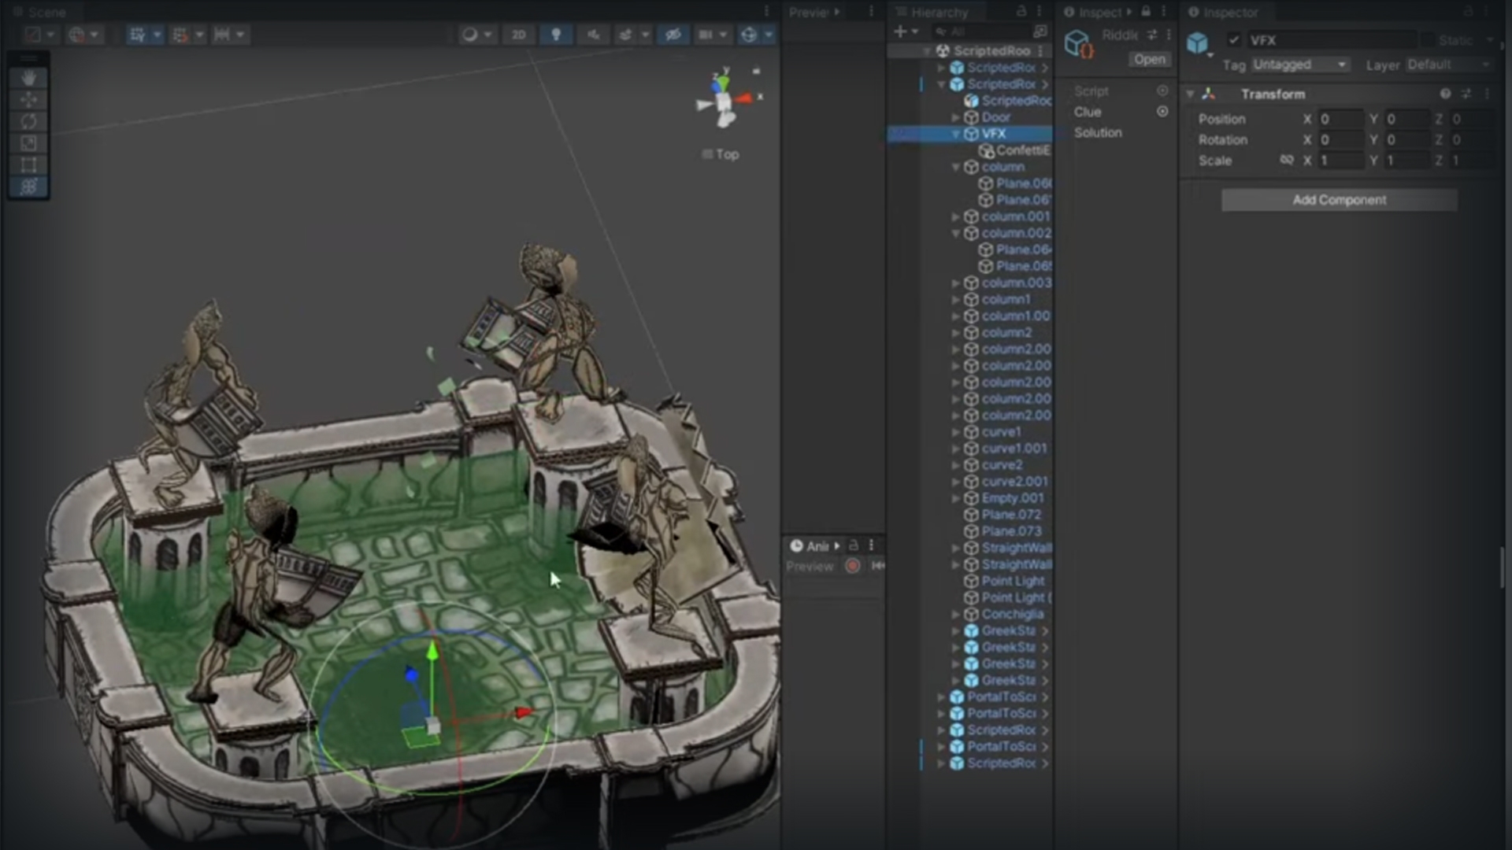Toggle scene audio mute icon
The height and width of the screenshot is (850, 1512).
pos(593,35)
